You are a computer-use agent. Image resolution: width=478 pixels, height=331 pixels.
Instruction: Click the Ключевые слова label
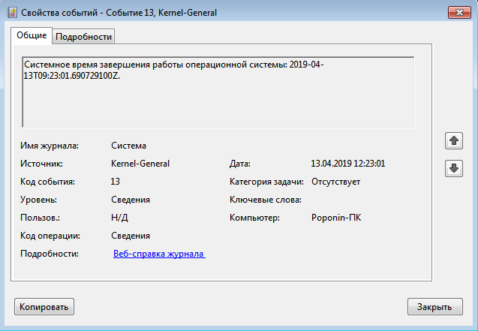[266, 200]
